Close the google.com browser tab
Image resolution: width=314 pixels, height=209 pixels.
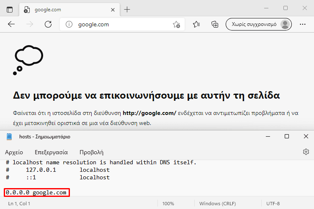(113, 10)
